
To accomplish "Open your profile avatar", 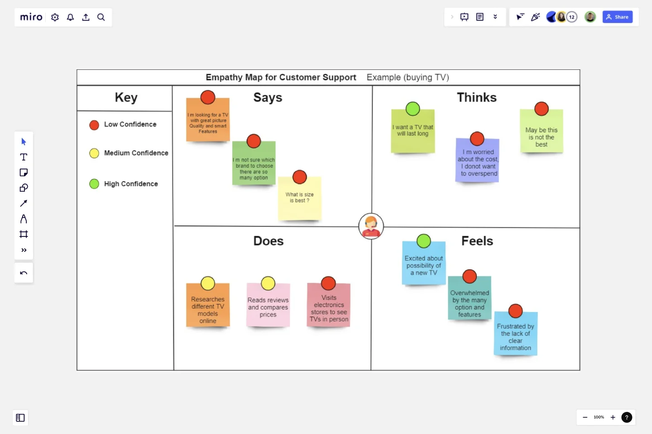I will (x=590, y=17).
